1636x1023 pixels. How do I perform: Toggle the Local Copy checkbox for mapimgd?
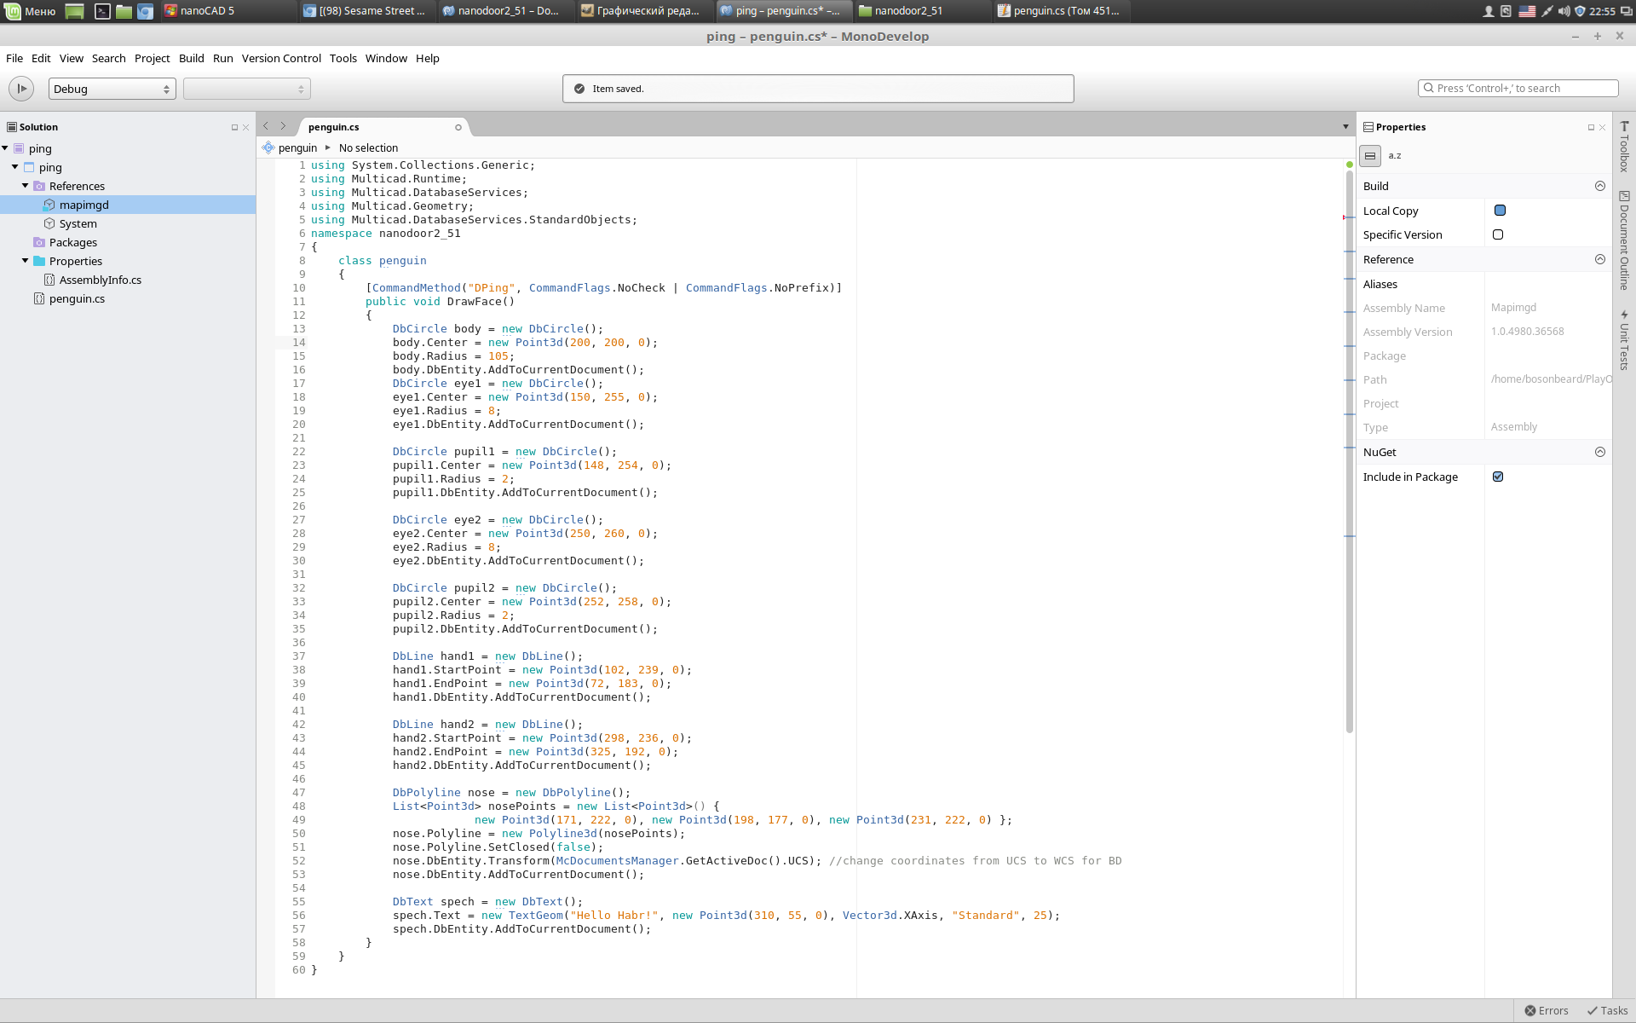[1498, 211]
